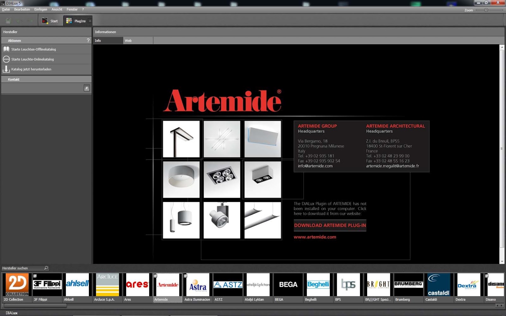
Task: Open the Ansicht menu
Action: [57, 9]
